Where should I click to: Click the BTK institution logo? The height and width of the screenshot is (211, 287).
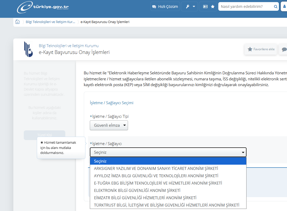[28, 49]
